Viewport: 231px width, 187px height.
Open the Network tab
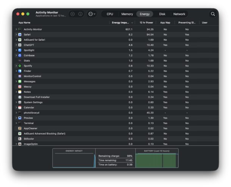coord(179,14)
